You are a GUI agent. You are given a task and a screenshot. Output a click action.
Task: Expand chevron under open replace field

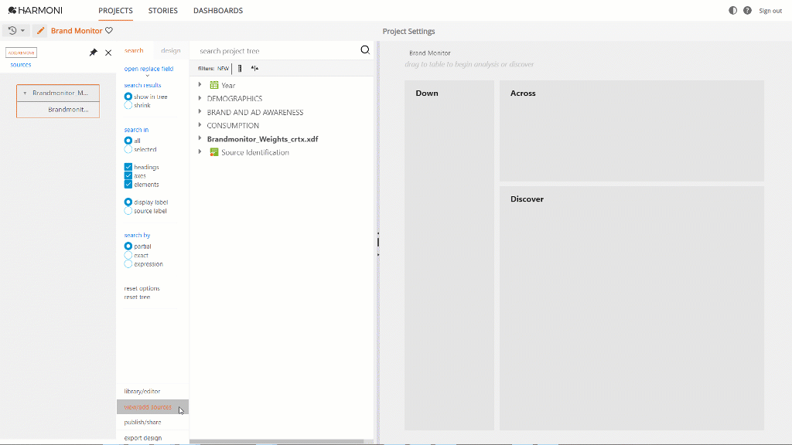click(148, 76)
